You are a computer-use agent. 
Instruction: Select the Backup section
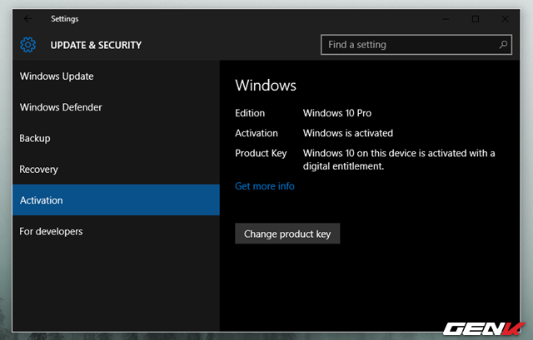tap(116, 139)
